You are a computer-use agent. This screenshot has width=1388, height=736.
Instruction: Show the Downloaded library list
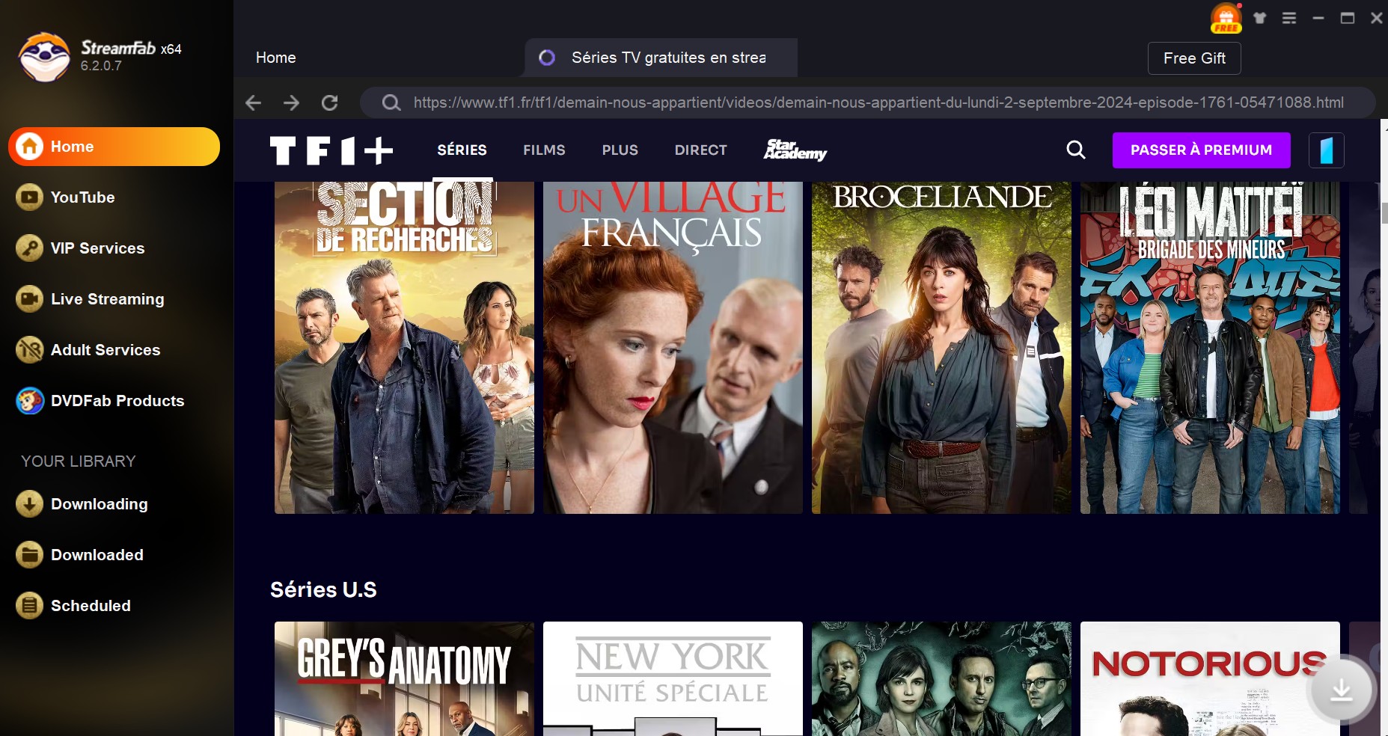(97, 555)
